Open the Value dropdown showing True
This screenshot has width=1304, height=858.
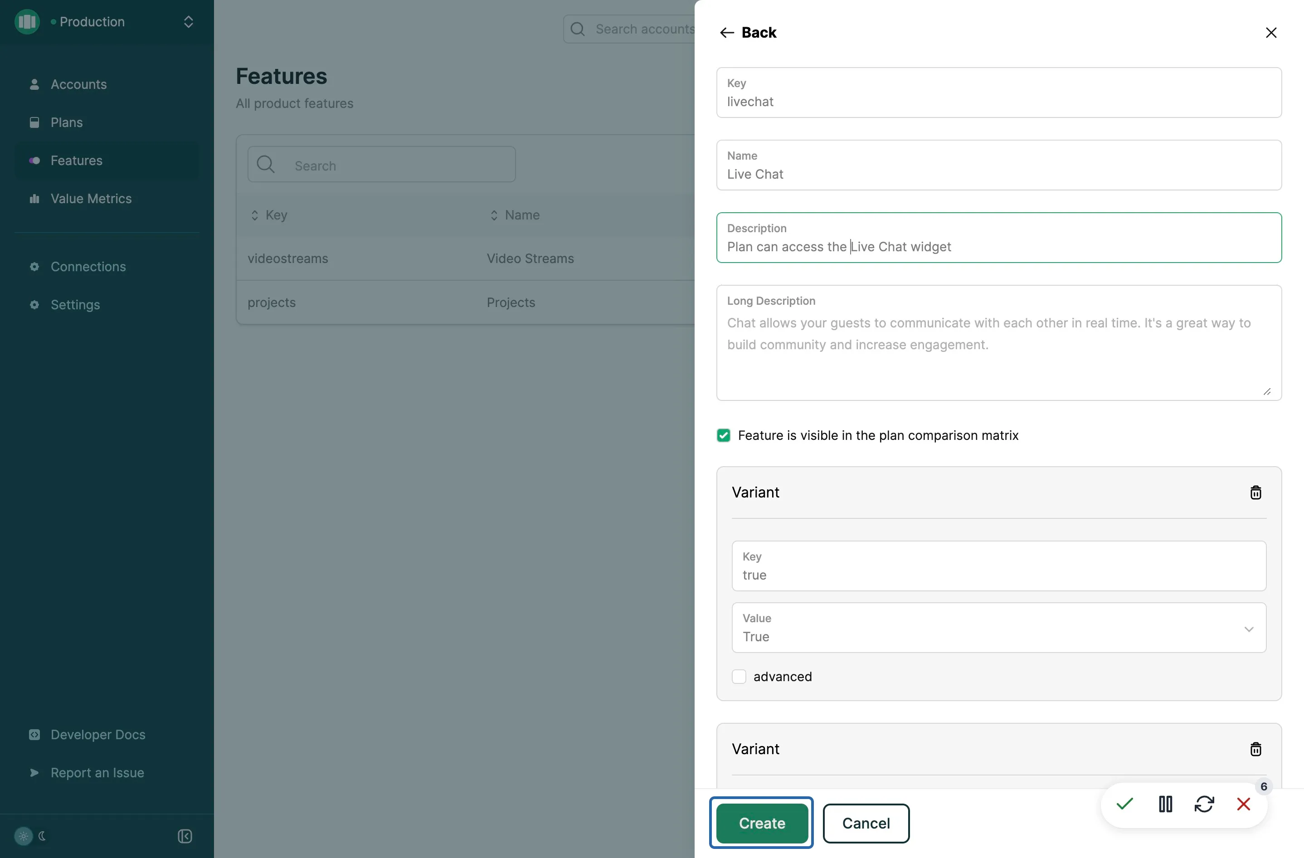pyautogui.click(x=998, y=628)
